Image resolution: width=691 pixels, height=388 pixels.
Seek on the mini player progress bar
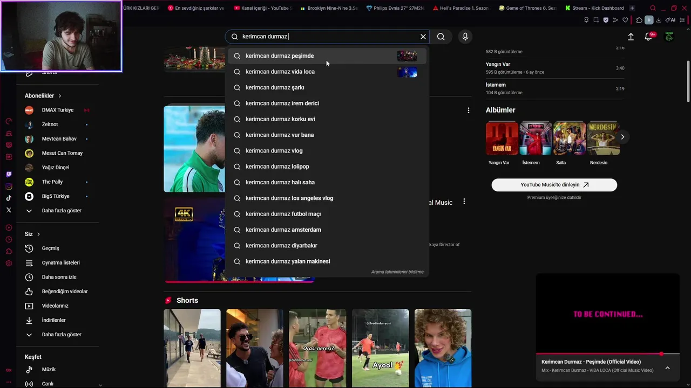click(607, 354)
